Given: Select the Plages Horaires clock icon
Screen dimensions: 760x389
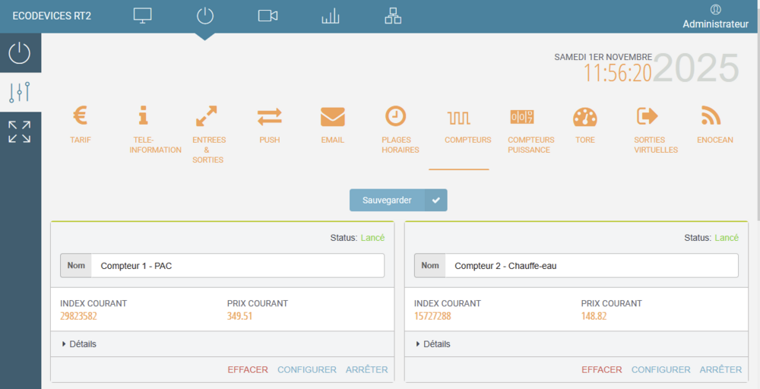Looking at the screenshot, I should click(395, 116).
